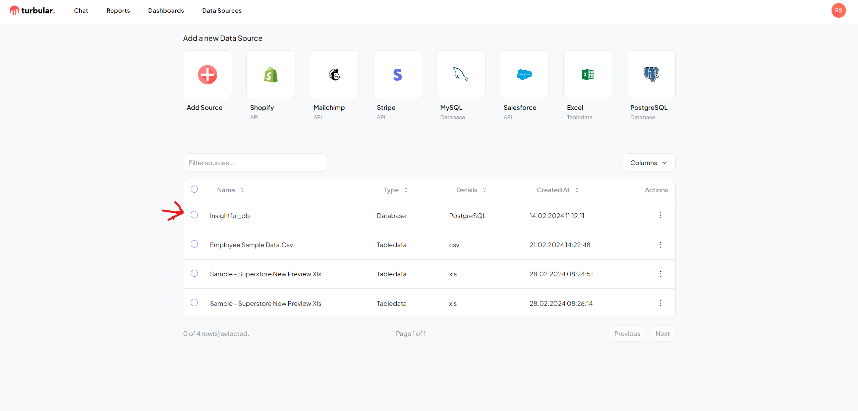Click the Filter sources input field
The image size is (858, 411).
255,162
